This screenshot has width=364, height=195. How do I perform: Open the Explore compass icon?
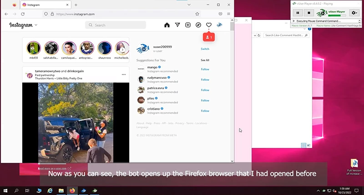pyautogui.click(x=198, y=25)
